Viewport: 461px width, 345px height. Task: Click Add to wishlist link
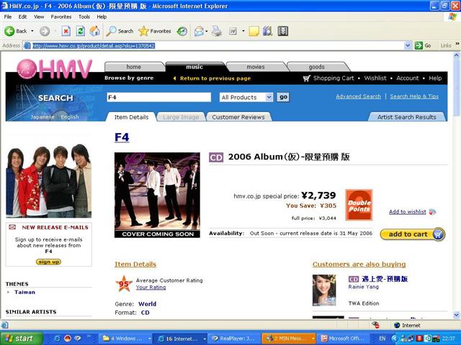pyautogui.click(x=408, y=212)
